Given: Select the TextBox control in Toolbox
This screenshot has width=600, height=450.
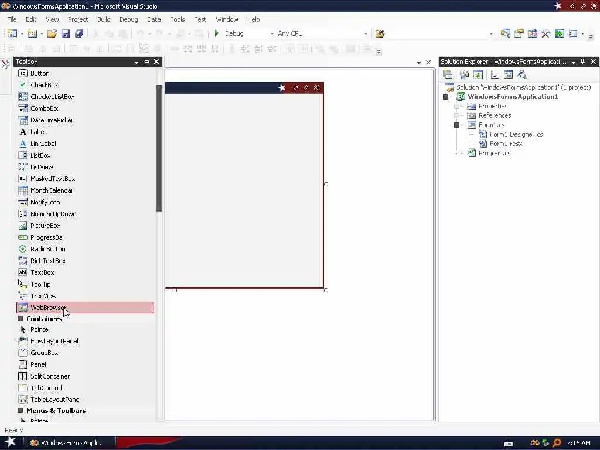Looking at the screenshot, I should (x=86, y=272).
